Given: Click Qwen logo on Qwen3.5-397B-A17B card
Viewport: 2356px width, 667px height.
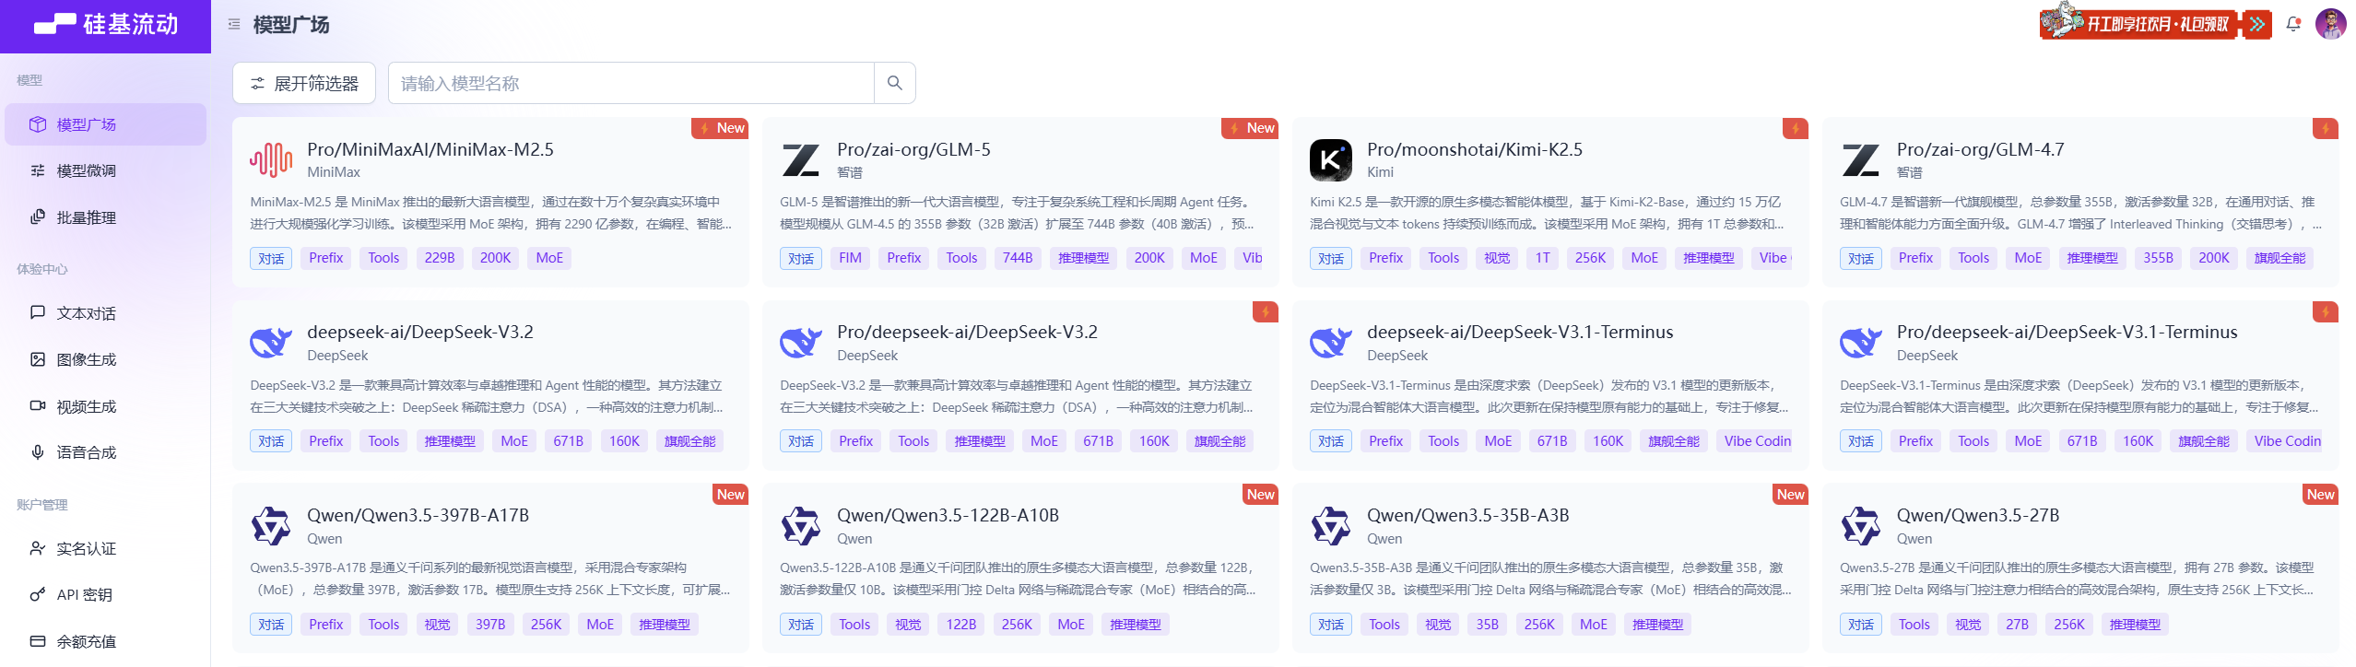Looking at the screenshot, I should 271,526.
